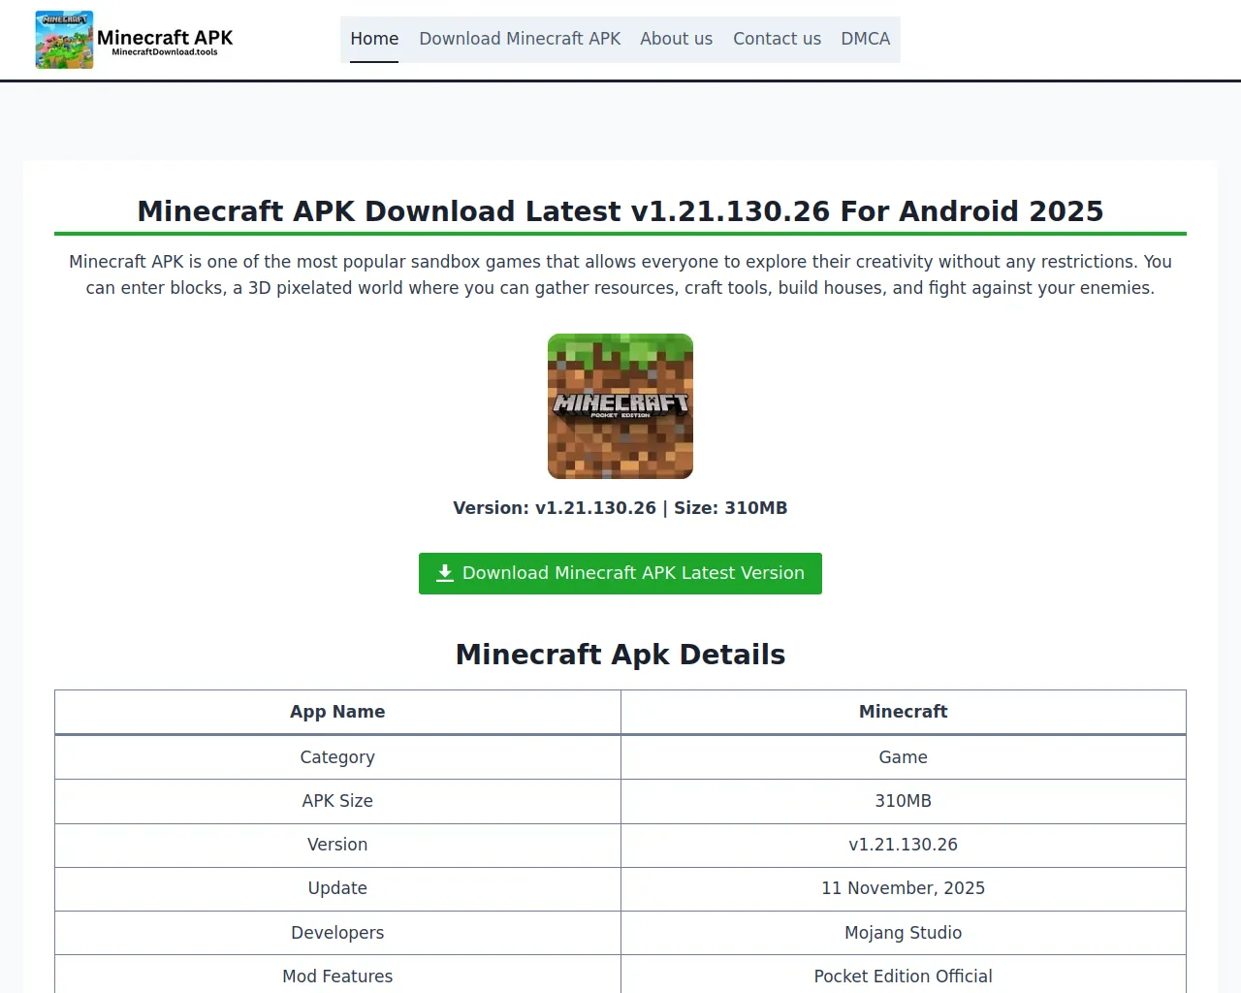Click the 'MinecraftDownload.tools' logo subtitle
The height and width of the screenshot is (993, 1241).
[165, 52]
